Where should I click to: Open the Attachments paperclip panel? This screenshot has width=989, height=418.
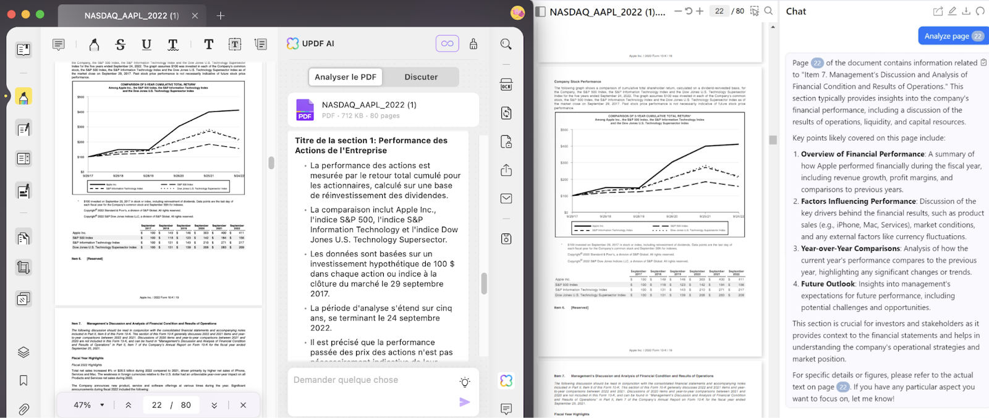pos(23,409)
